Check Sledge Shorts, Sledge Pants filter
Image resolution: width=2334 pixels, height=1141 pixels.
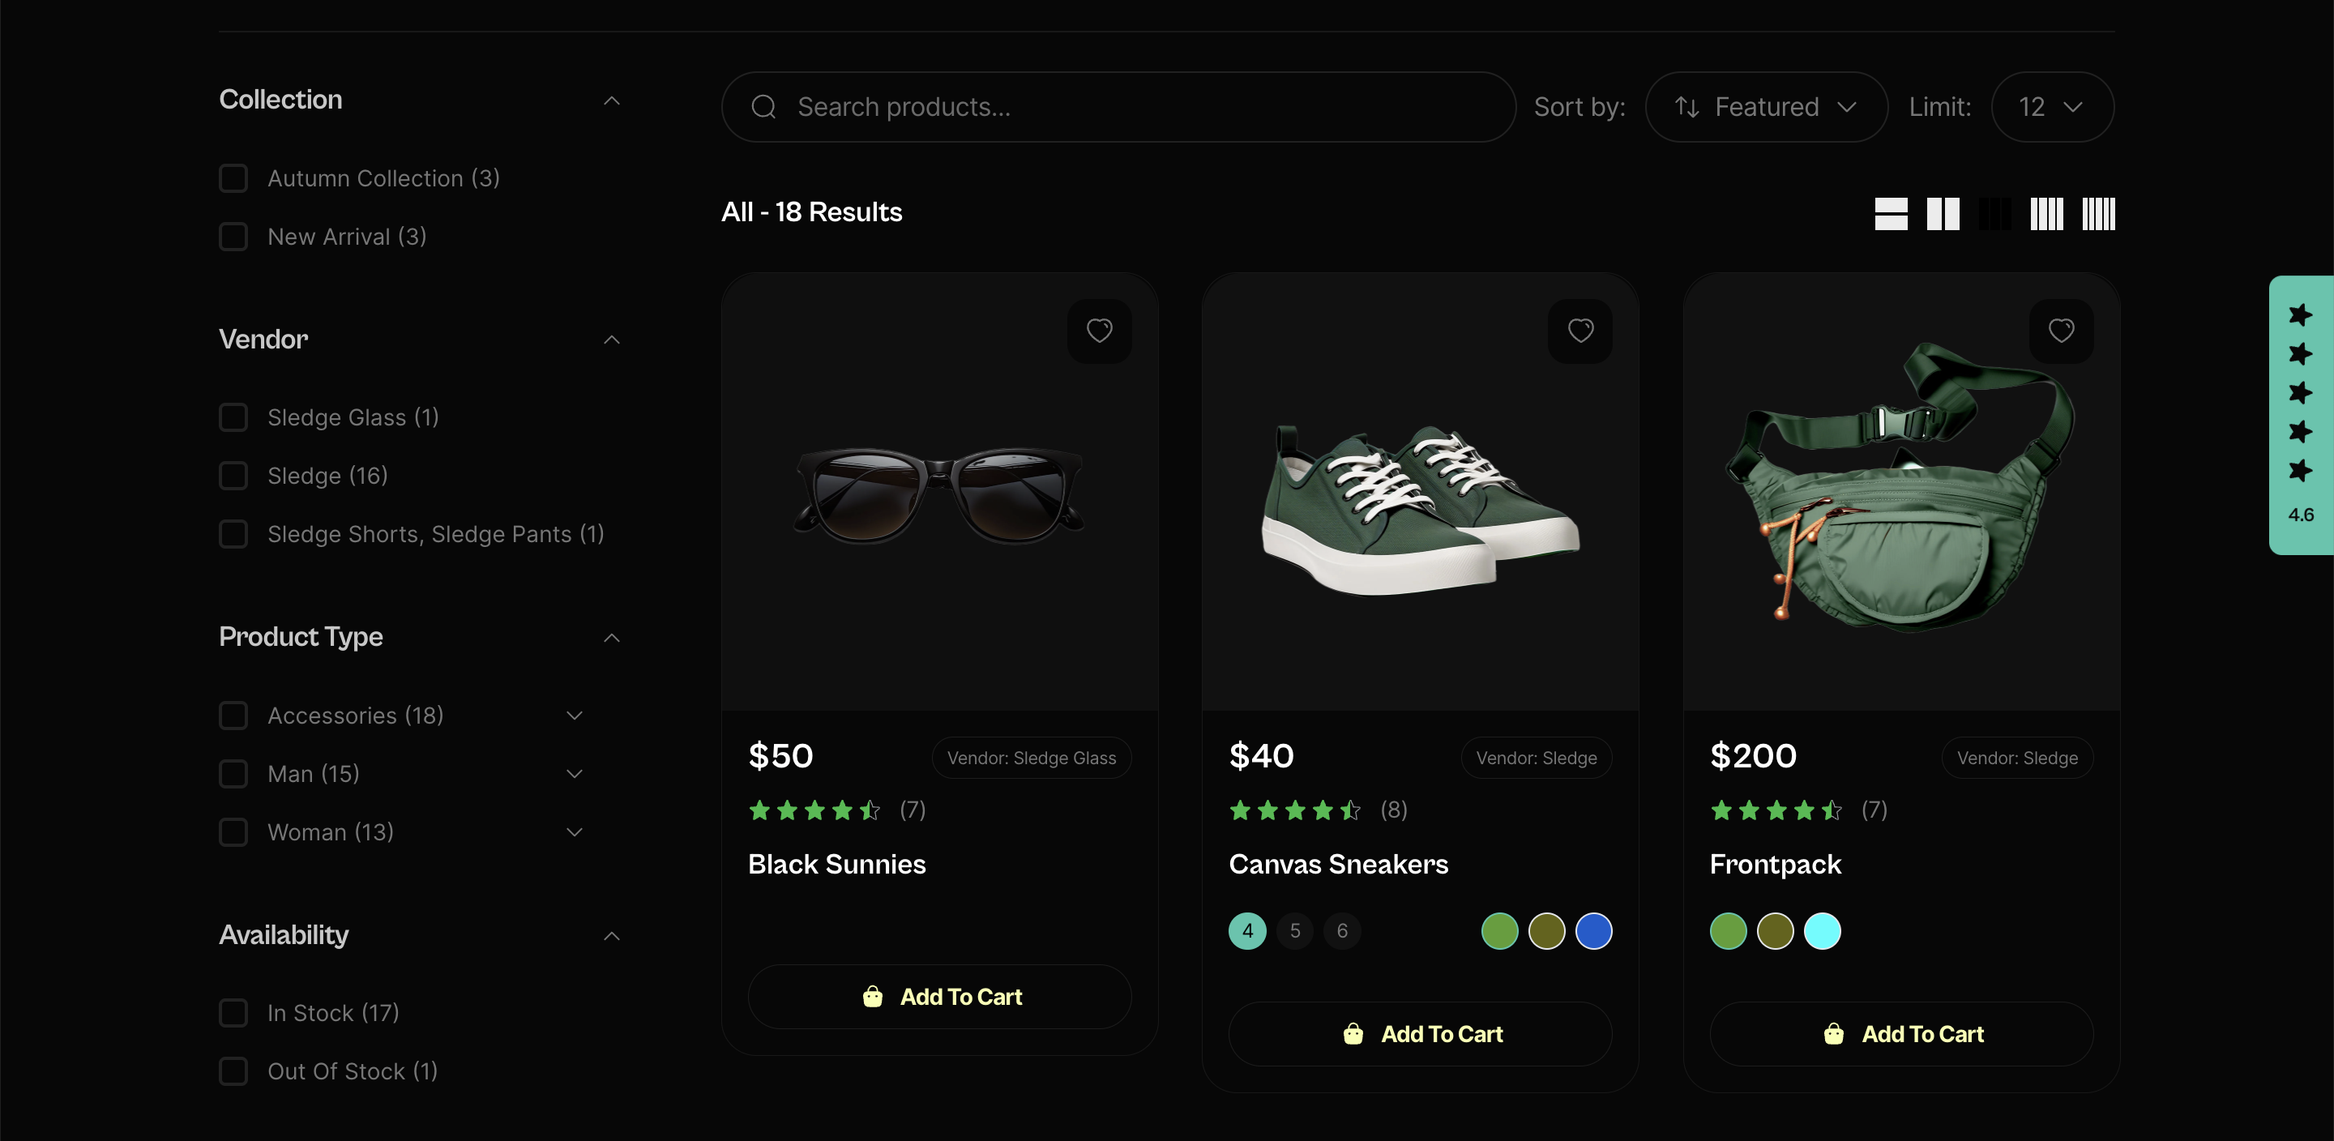click(x=233, y=534)
